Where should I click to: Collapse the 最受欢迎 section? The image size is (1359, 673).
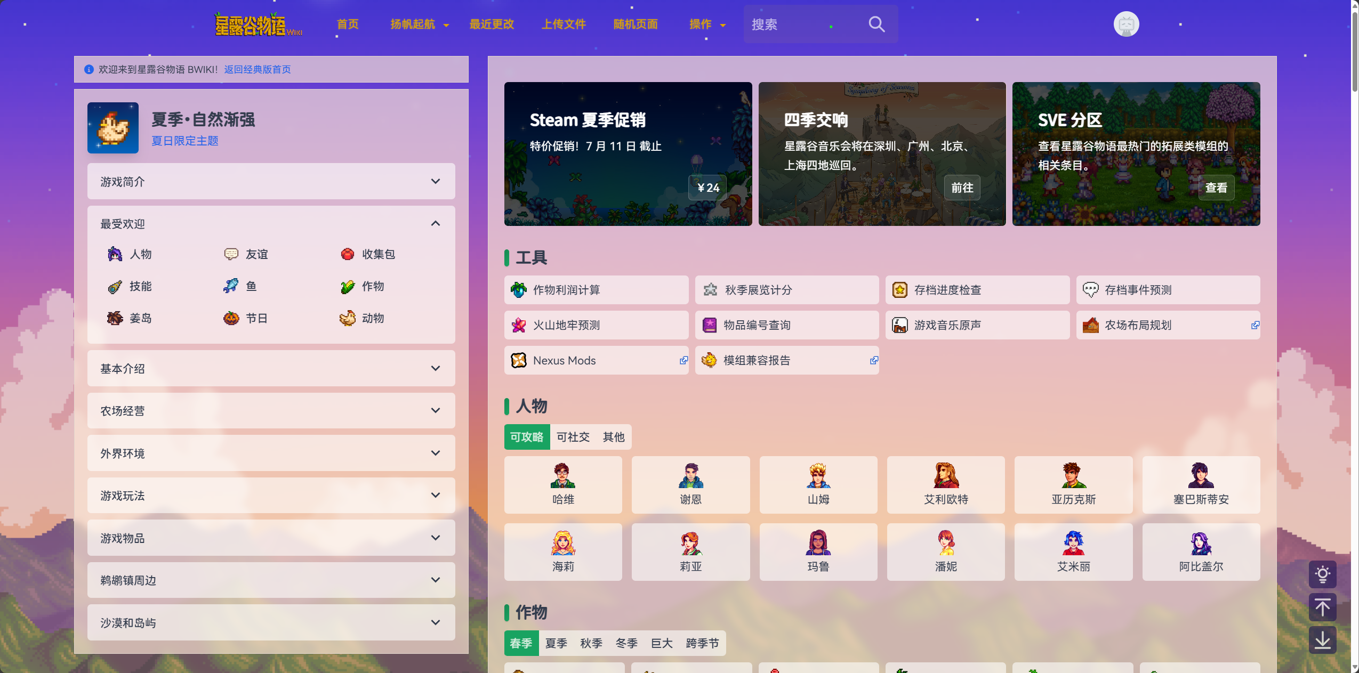pos(271,224)
